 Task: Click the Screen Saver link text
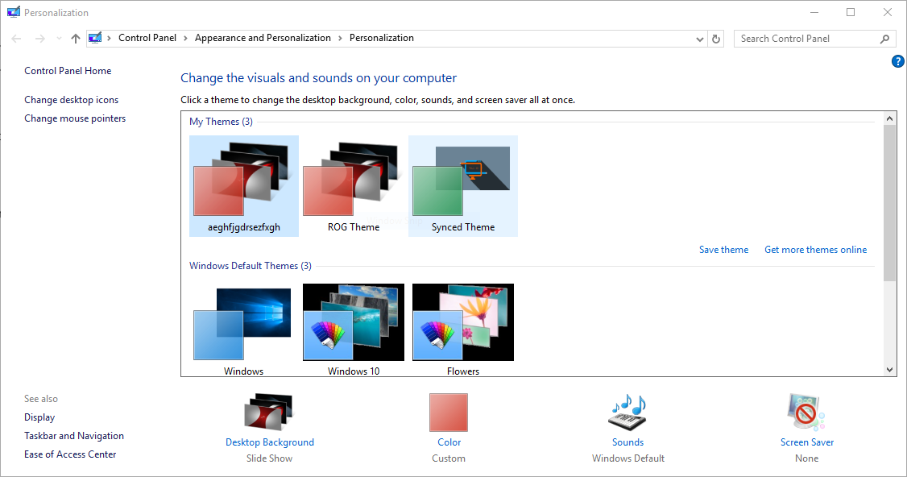point(807,442)
